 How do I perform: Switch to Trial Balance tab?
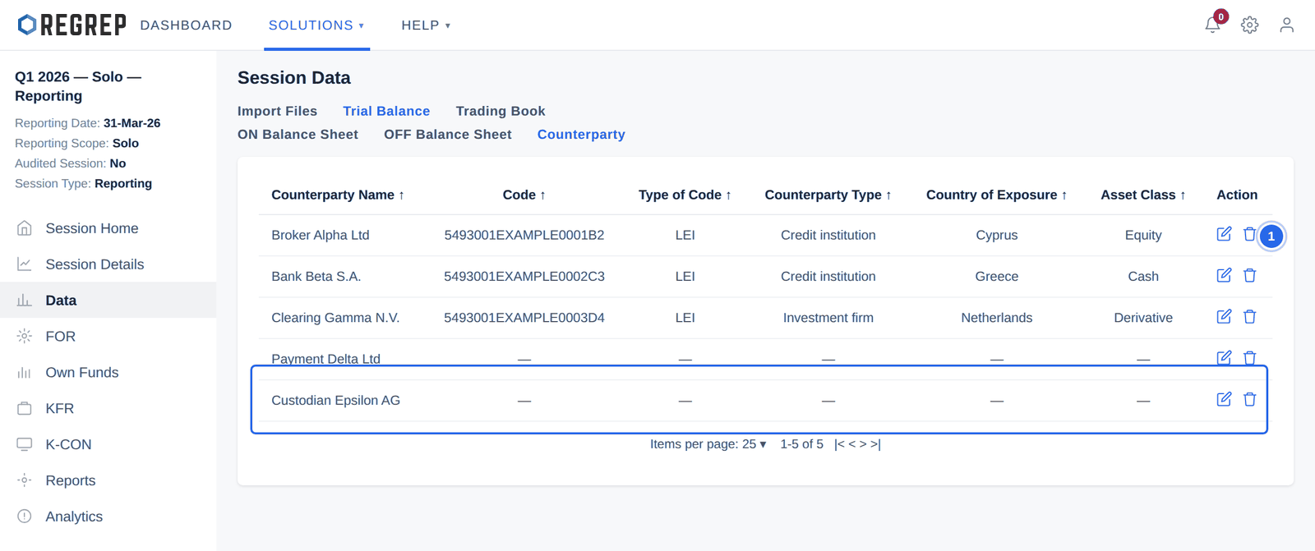click(x=386, y=111)
